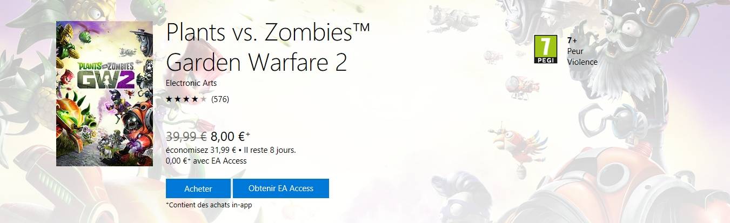The width and height of the screenshot is (730, 223).
Task: Select the Obtenir EA Access button
Action: pyautogui.click(x=281, y=188)
